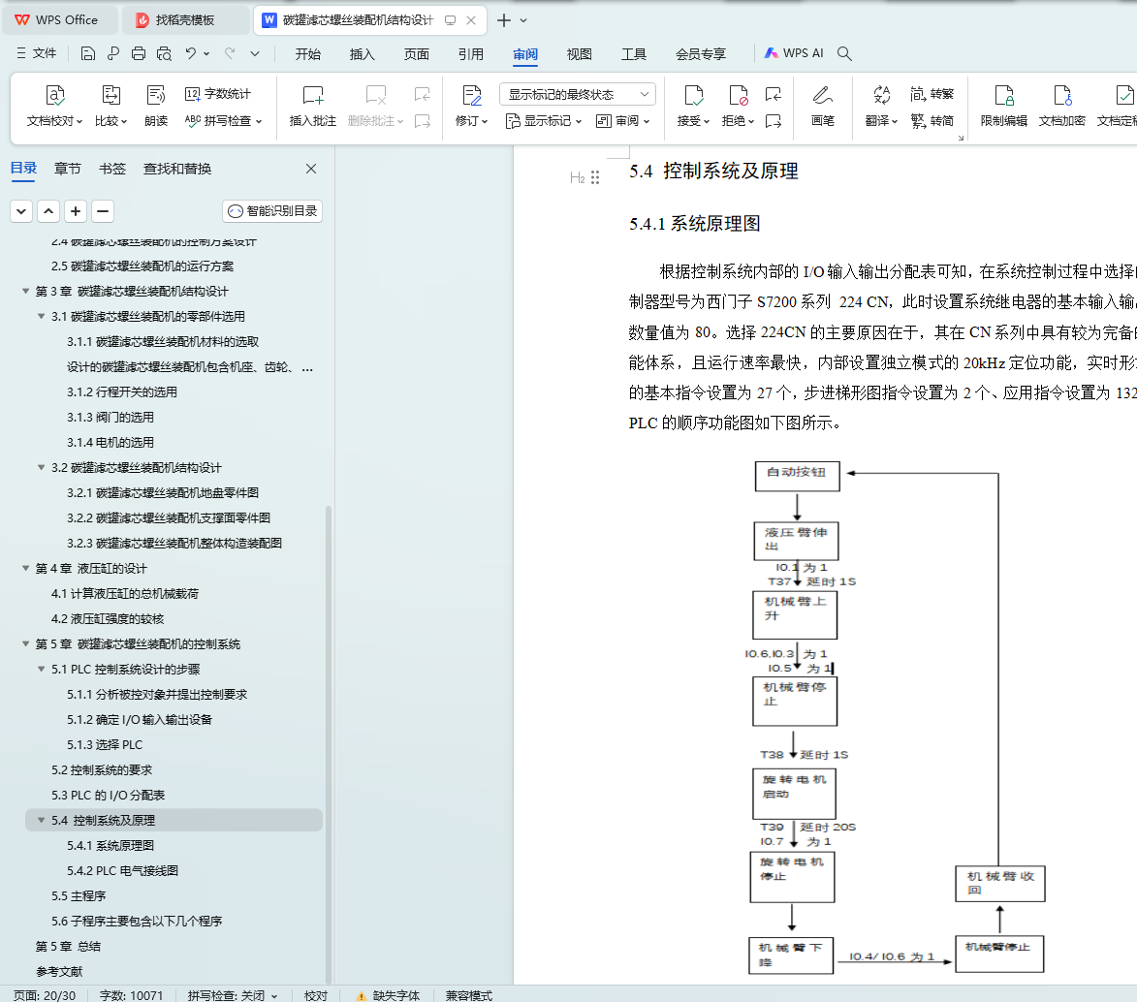1137x1002 pixels.
Task: Click the redo arrow icon
Action: [230, 53]
